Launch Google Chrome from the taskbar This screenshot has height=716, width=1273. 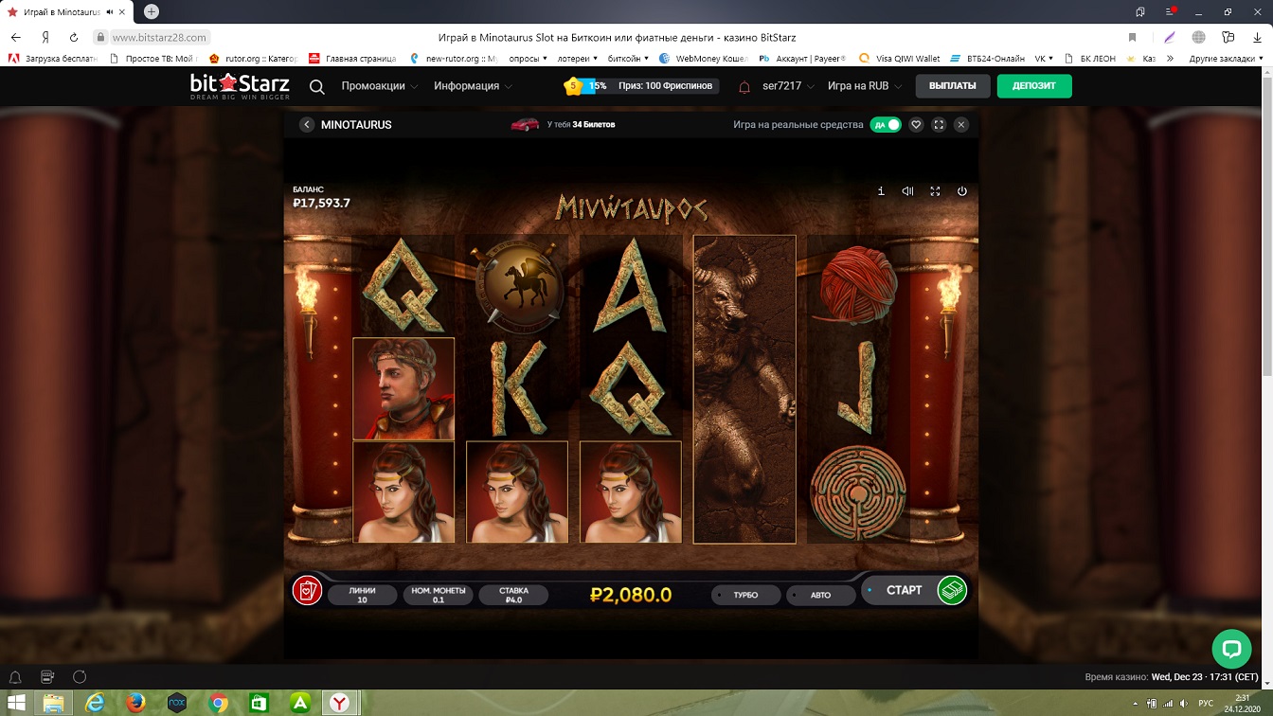tap(218, 703)
